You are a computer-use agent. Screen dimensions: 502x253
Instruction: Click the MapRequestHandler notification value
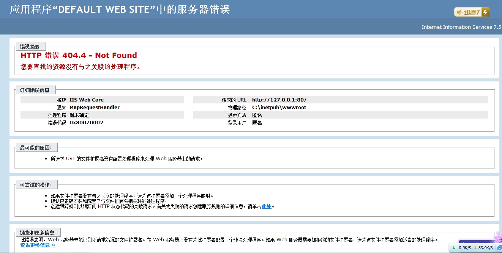[95, 108]
